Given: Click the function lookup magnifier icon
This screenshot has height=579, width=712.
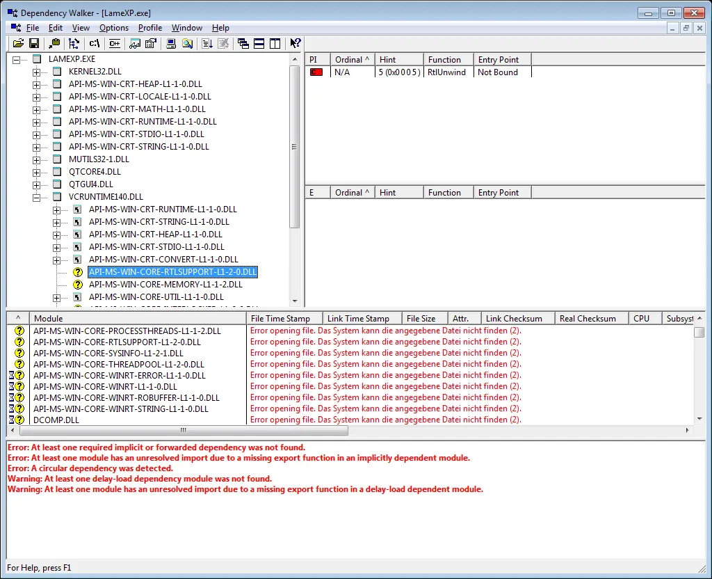Looking at the screenshot, I should 187,43.
